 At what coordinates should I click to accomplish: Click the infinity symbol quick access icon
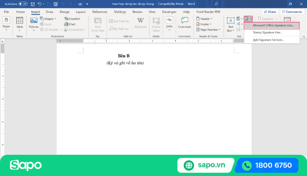80,4
